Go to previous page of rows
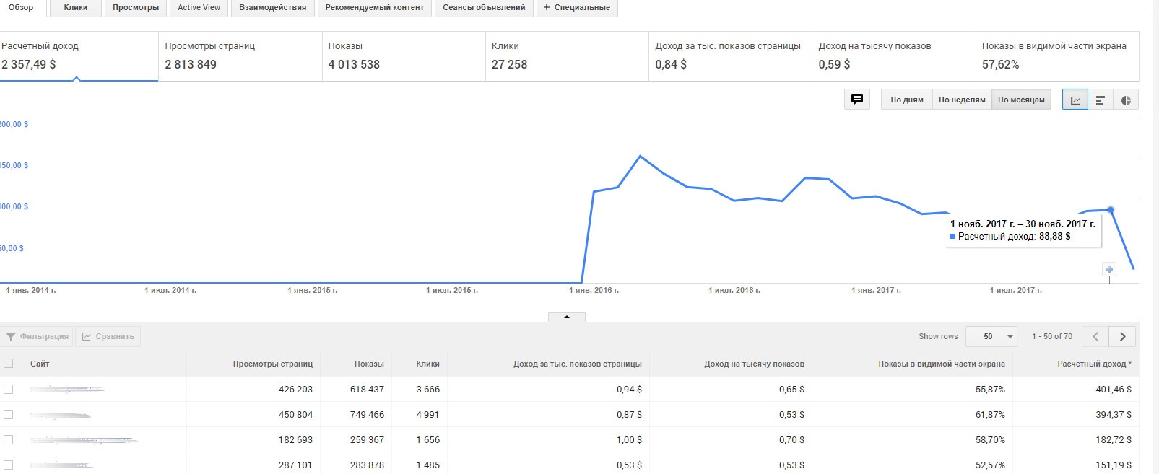Image resolution: width=1159 pixels, height=474 pixels. click(x=1095, y=336)
